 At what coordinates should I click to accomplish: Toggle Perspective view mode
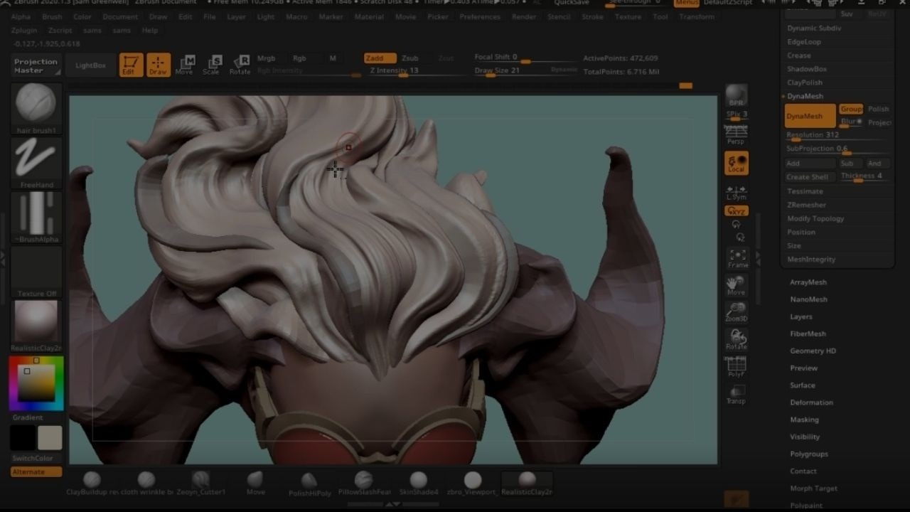pyautogui.click(x=736, y=134)
